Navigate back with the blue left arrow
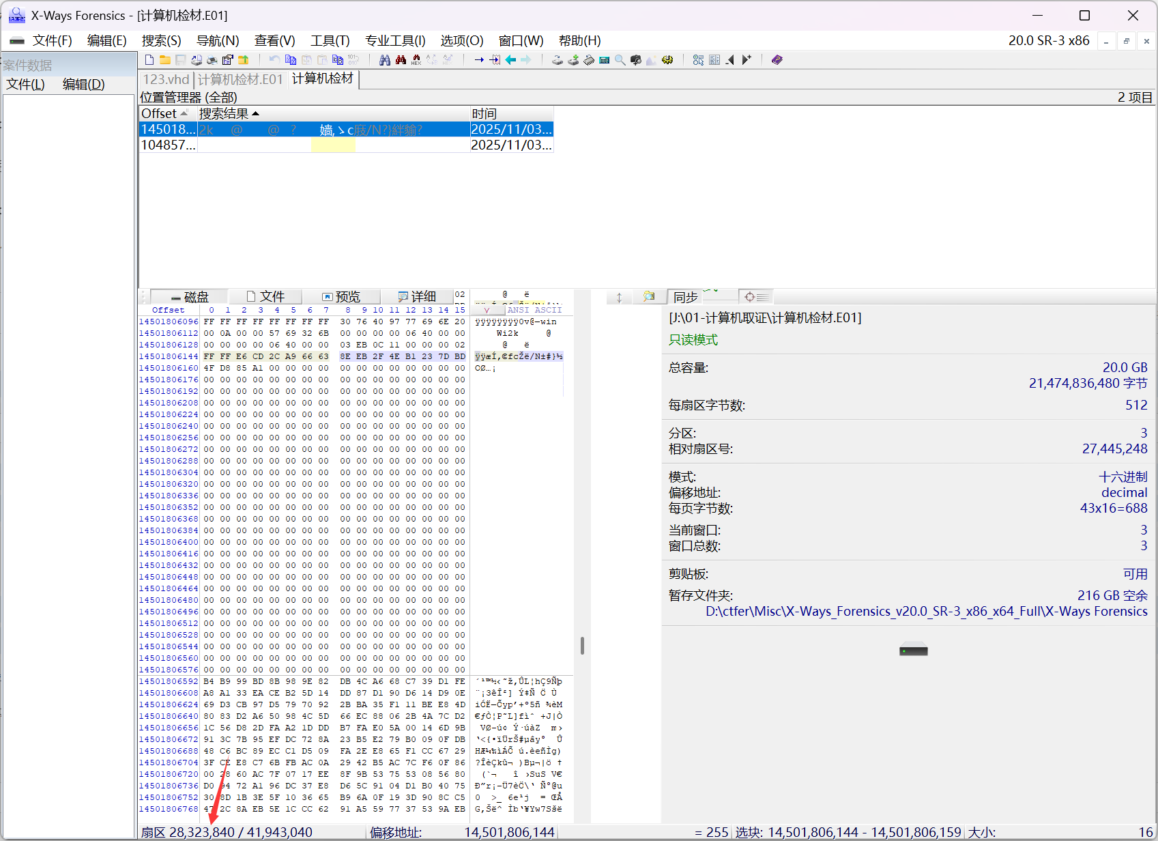Image resolution: width=1158 pixels, height=841 pixels. coord(510,60)
